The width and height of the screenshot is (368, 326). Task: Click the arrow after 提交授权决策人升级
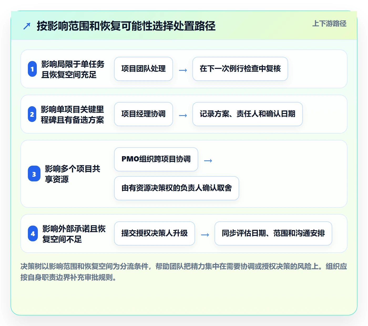click(205, 235)
